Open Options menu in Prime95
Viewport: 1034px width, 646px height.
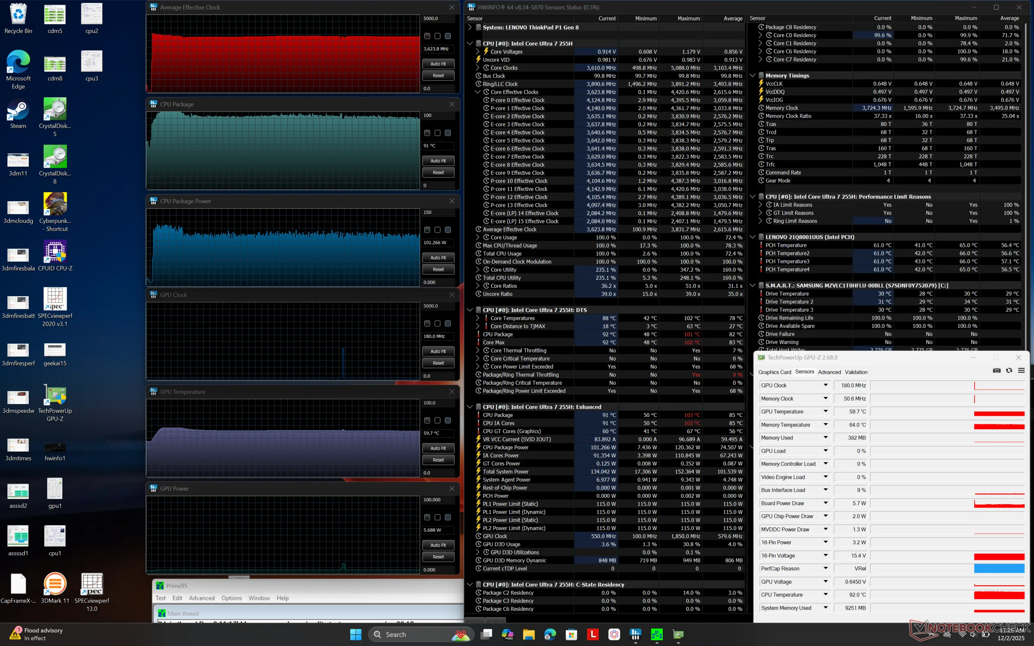231,598
